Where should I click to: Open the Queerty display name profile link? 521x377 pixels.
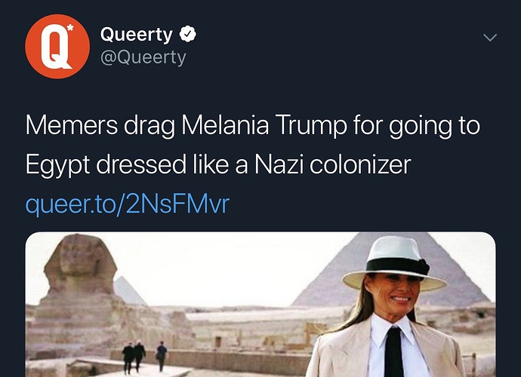136,35
